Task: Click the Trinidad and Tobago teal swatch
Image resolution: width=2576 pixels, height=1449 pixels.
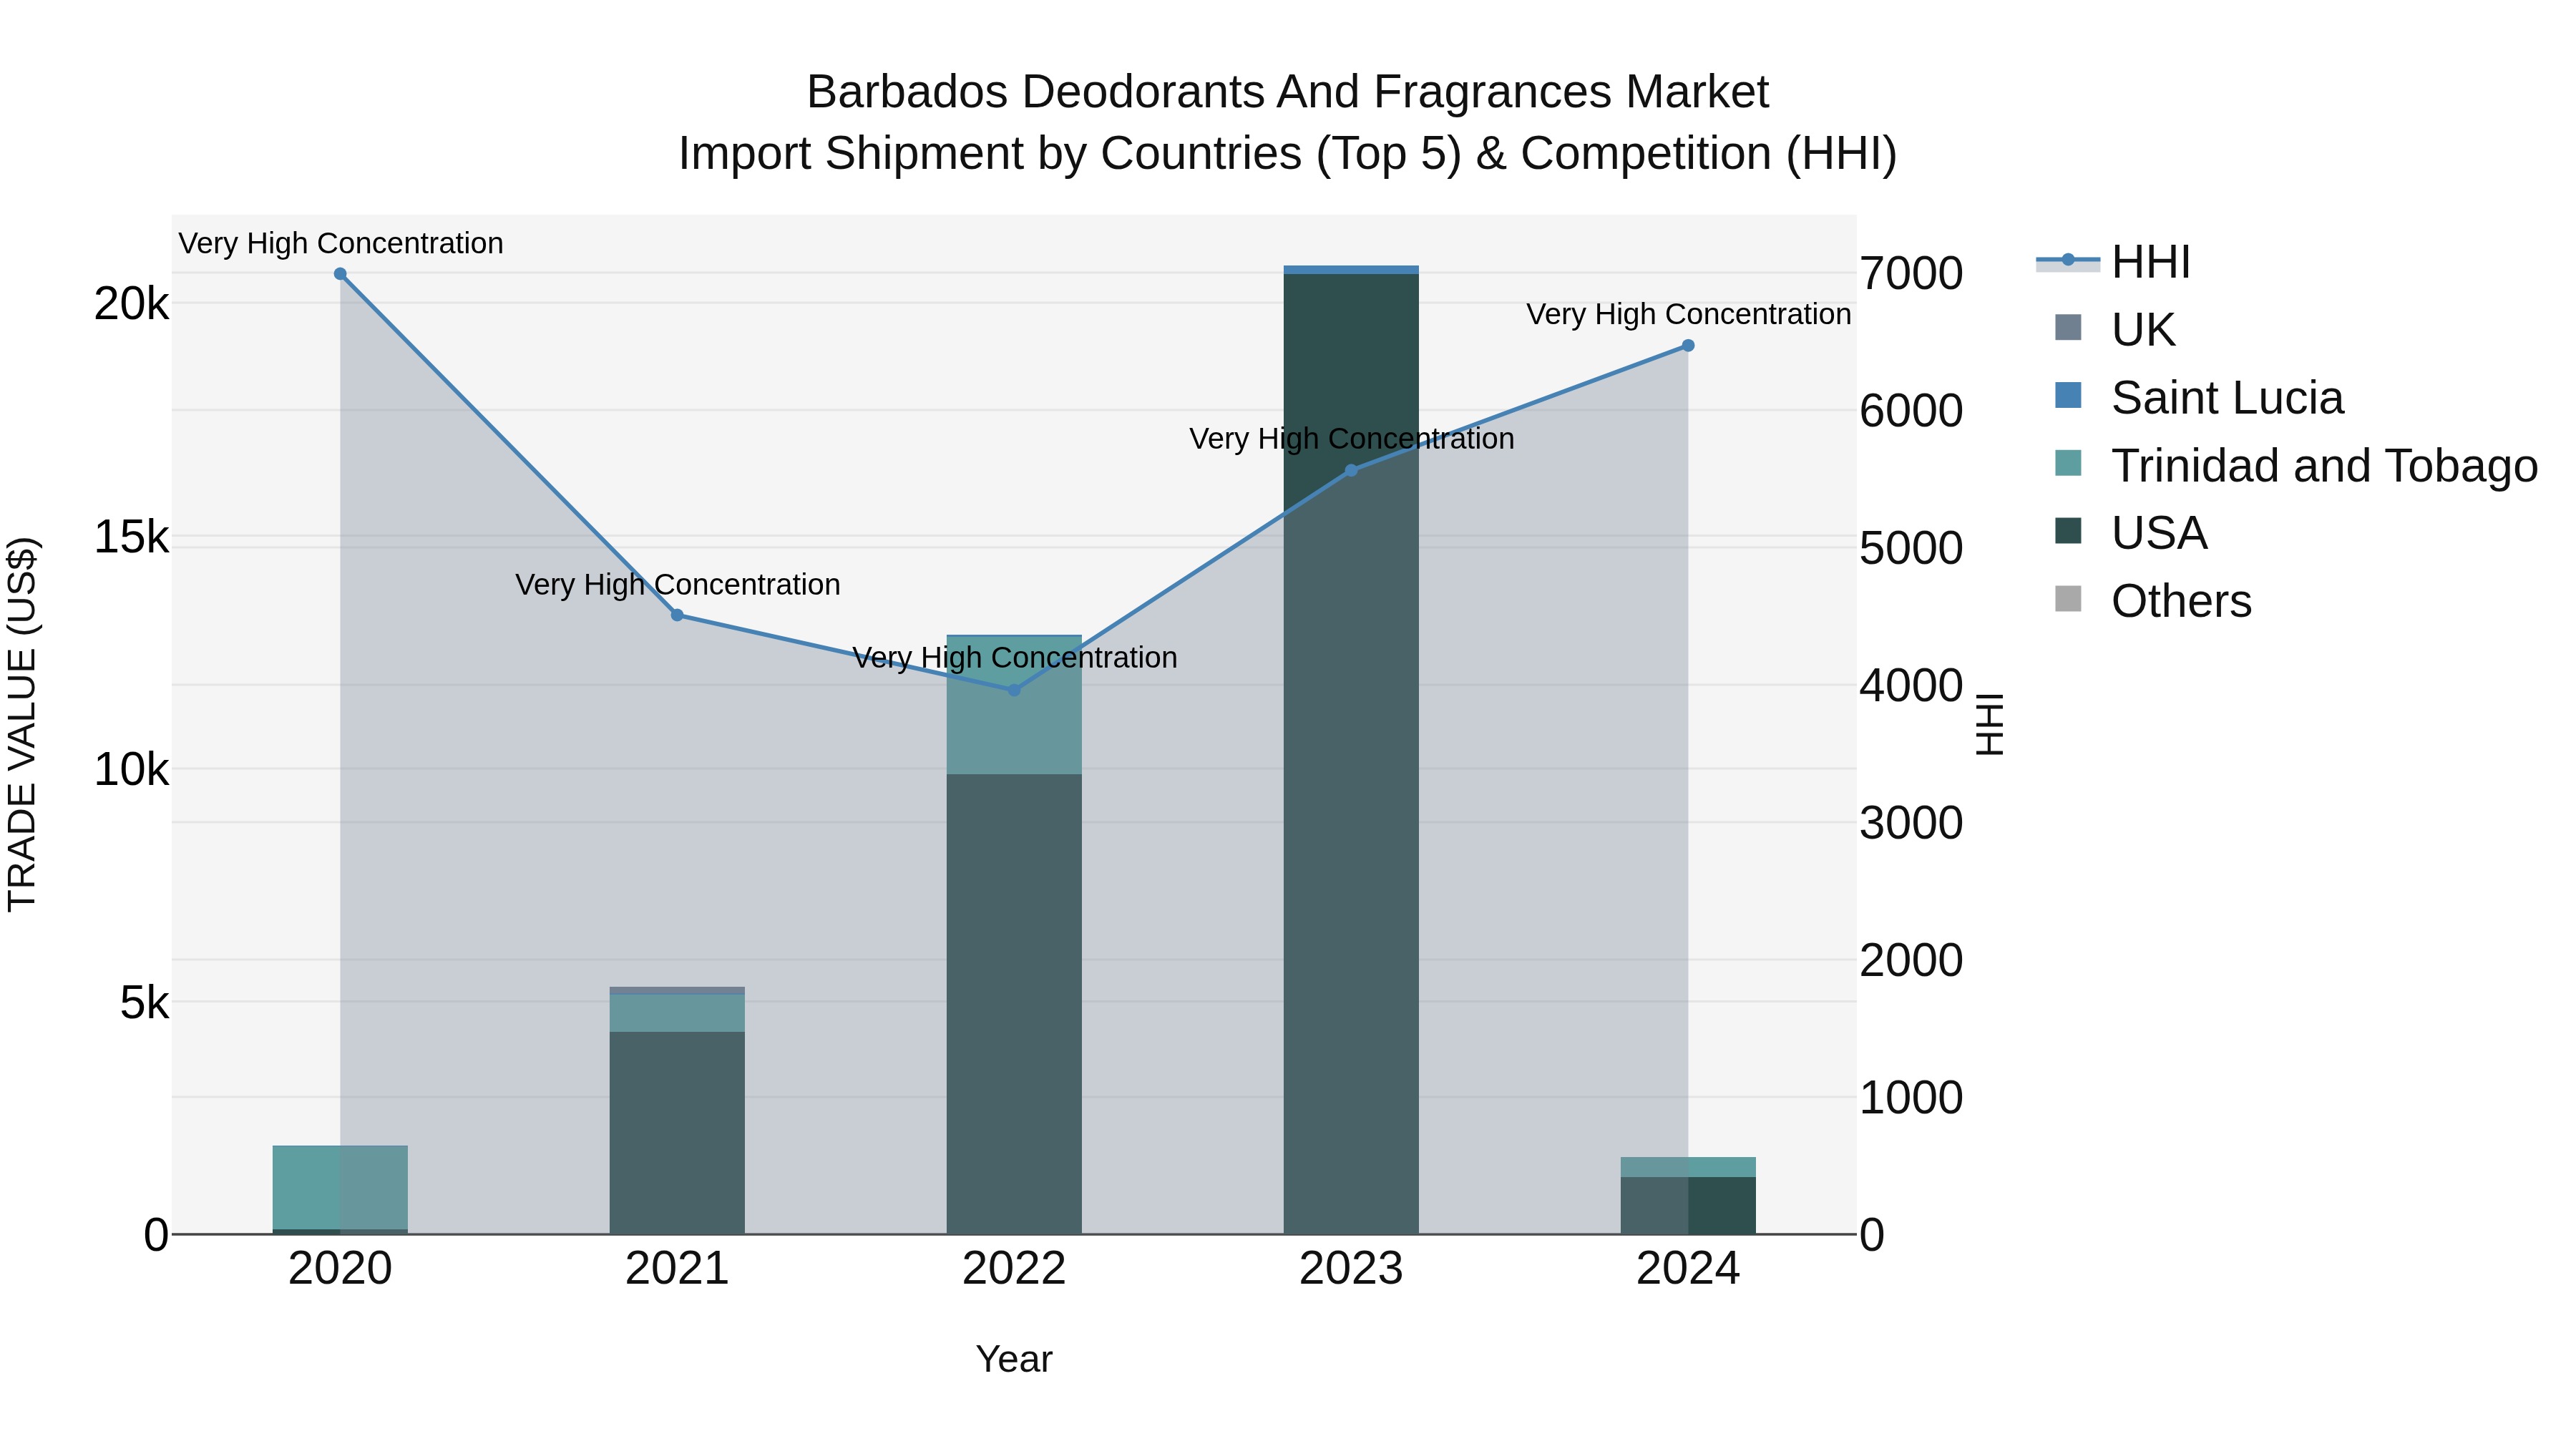Action: click(2068, 464)
